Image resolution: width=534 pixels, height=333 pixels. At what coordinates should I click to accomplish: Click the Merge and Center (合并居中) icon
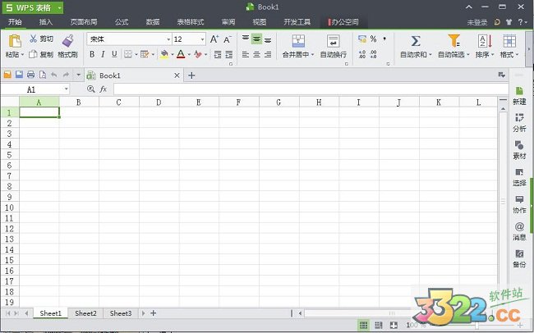[x=298, y=41]
